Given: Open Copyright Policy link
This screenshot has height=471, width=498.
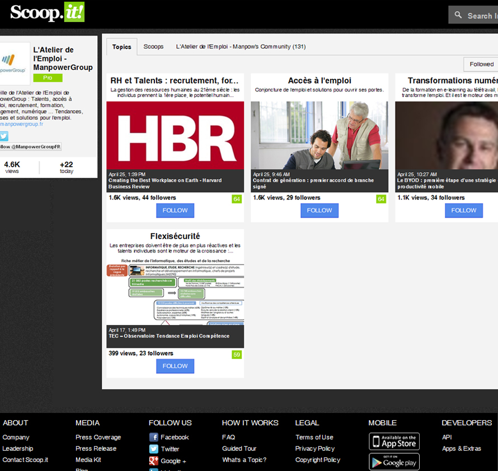Looking at the screenshot, I should pyautogui.click(x=318, y=460).
